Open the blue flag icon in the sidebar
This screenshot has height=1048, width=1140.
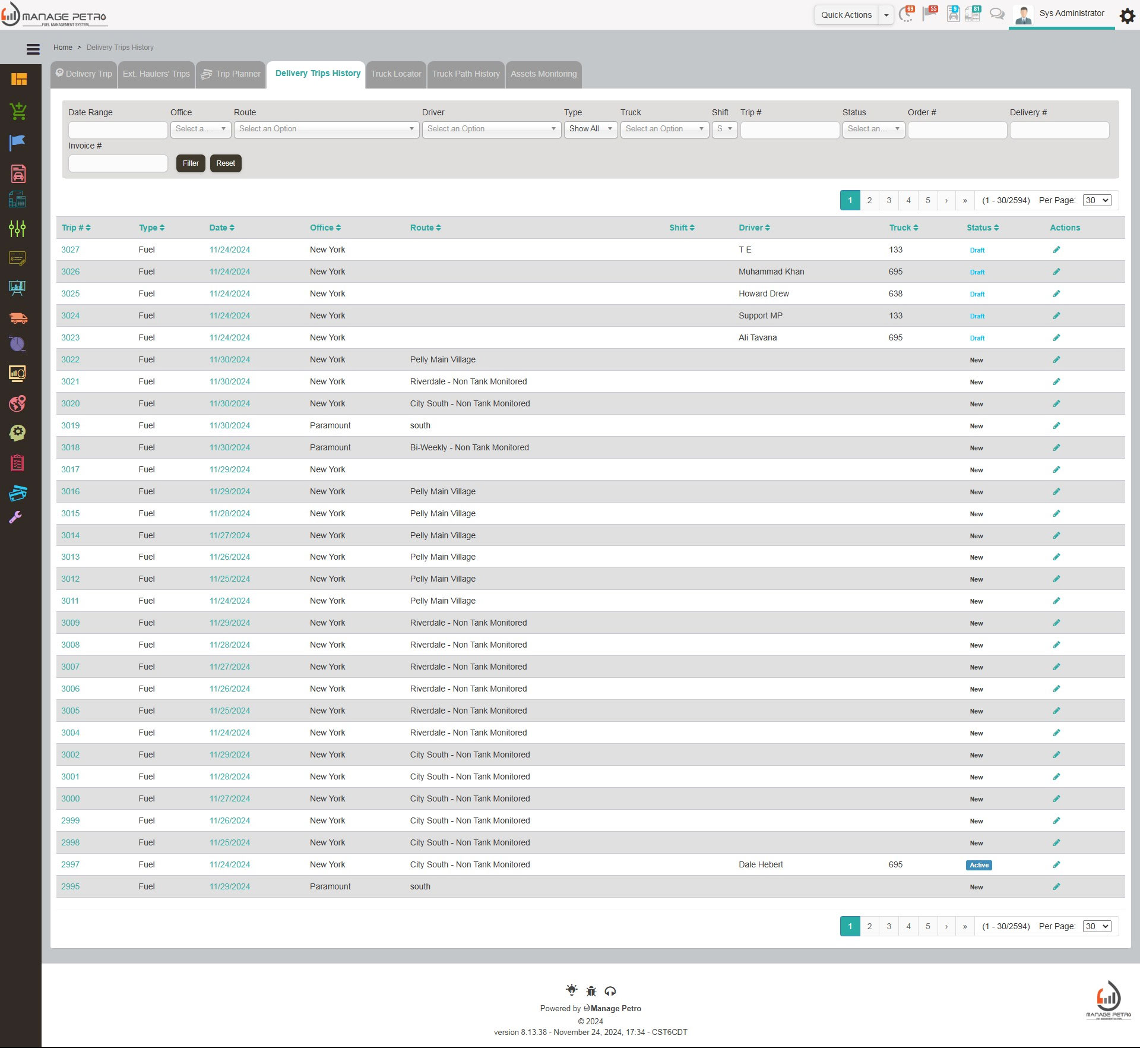pos(17,143)
